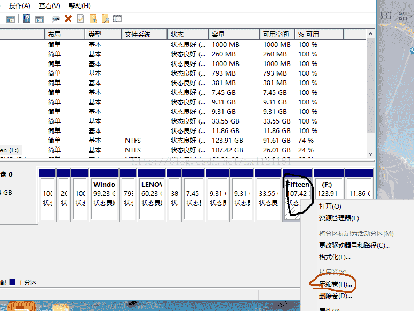Click the red X delete toolbar icon
Image resolution: width=414 pixels, height=311 pixels.
(x=68, y=19)
